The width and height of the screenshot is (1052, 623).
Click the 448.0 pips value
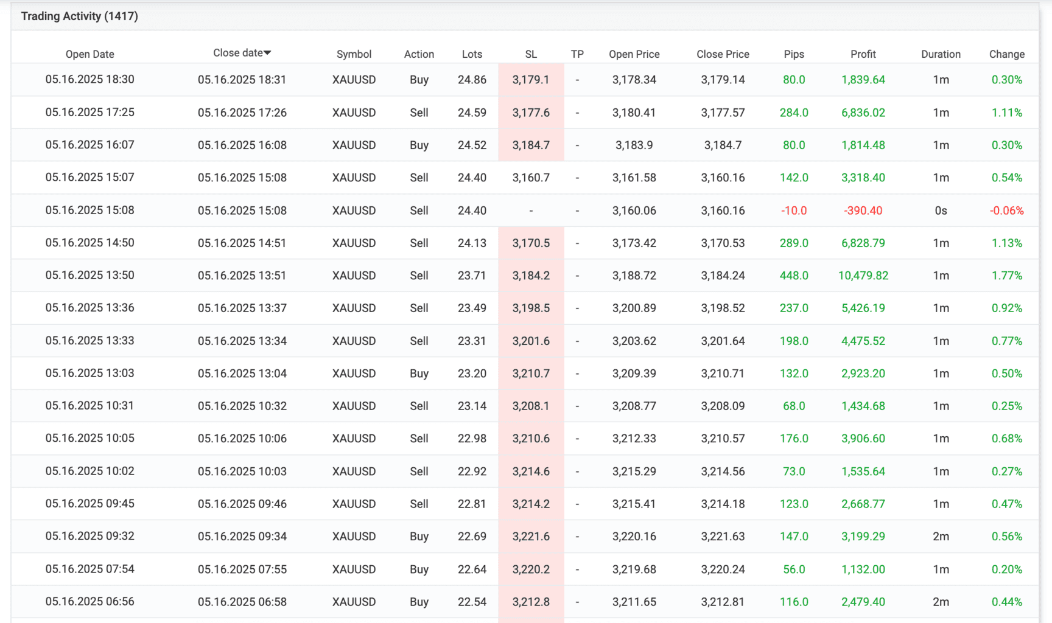[x=793, y=276]
